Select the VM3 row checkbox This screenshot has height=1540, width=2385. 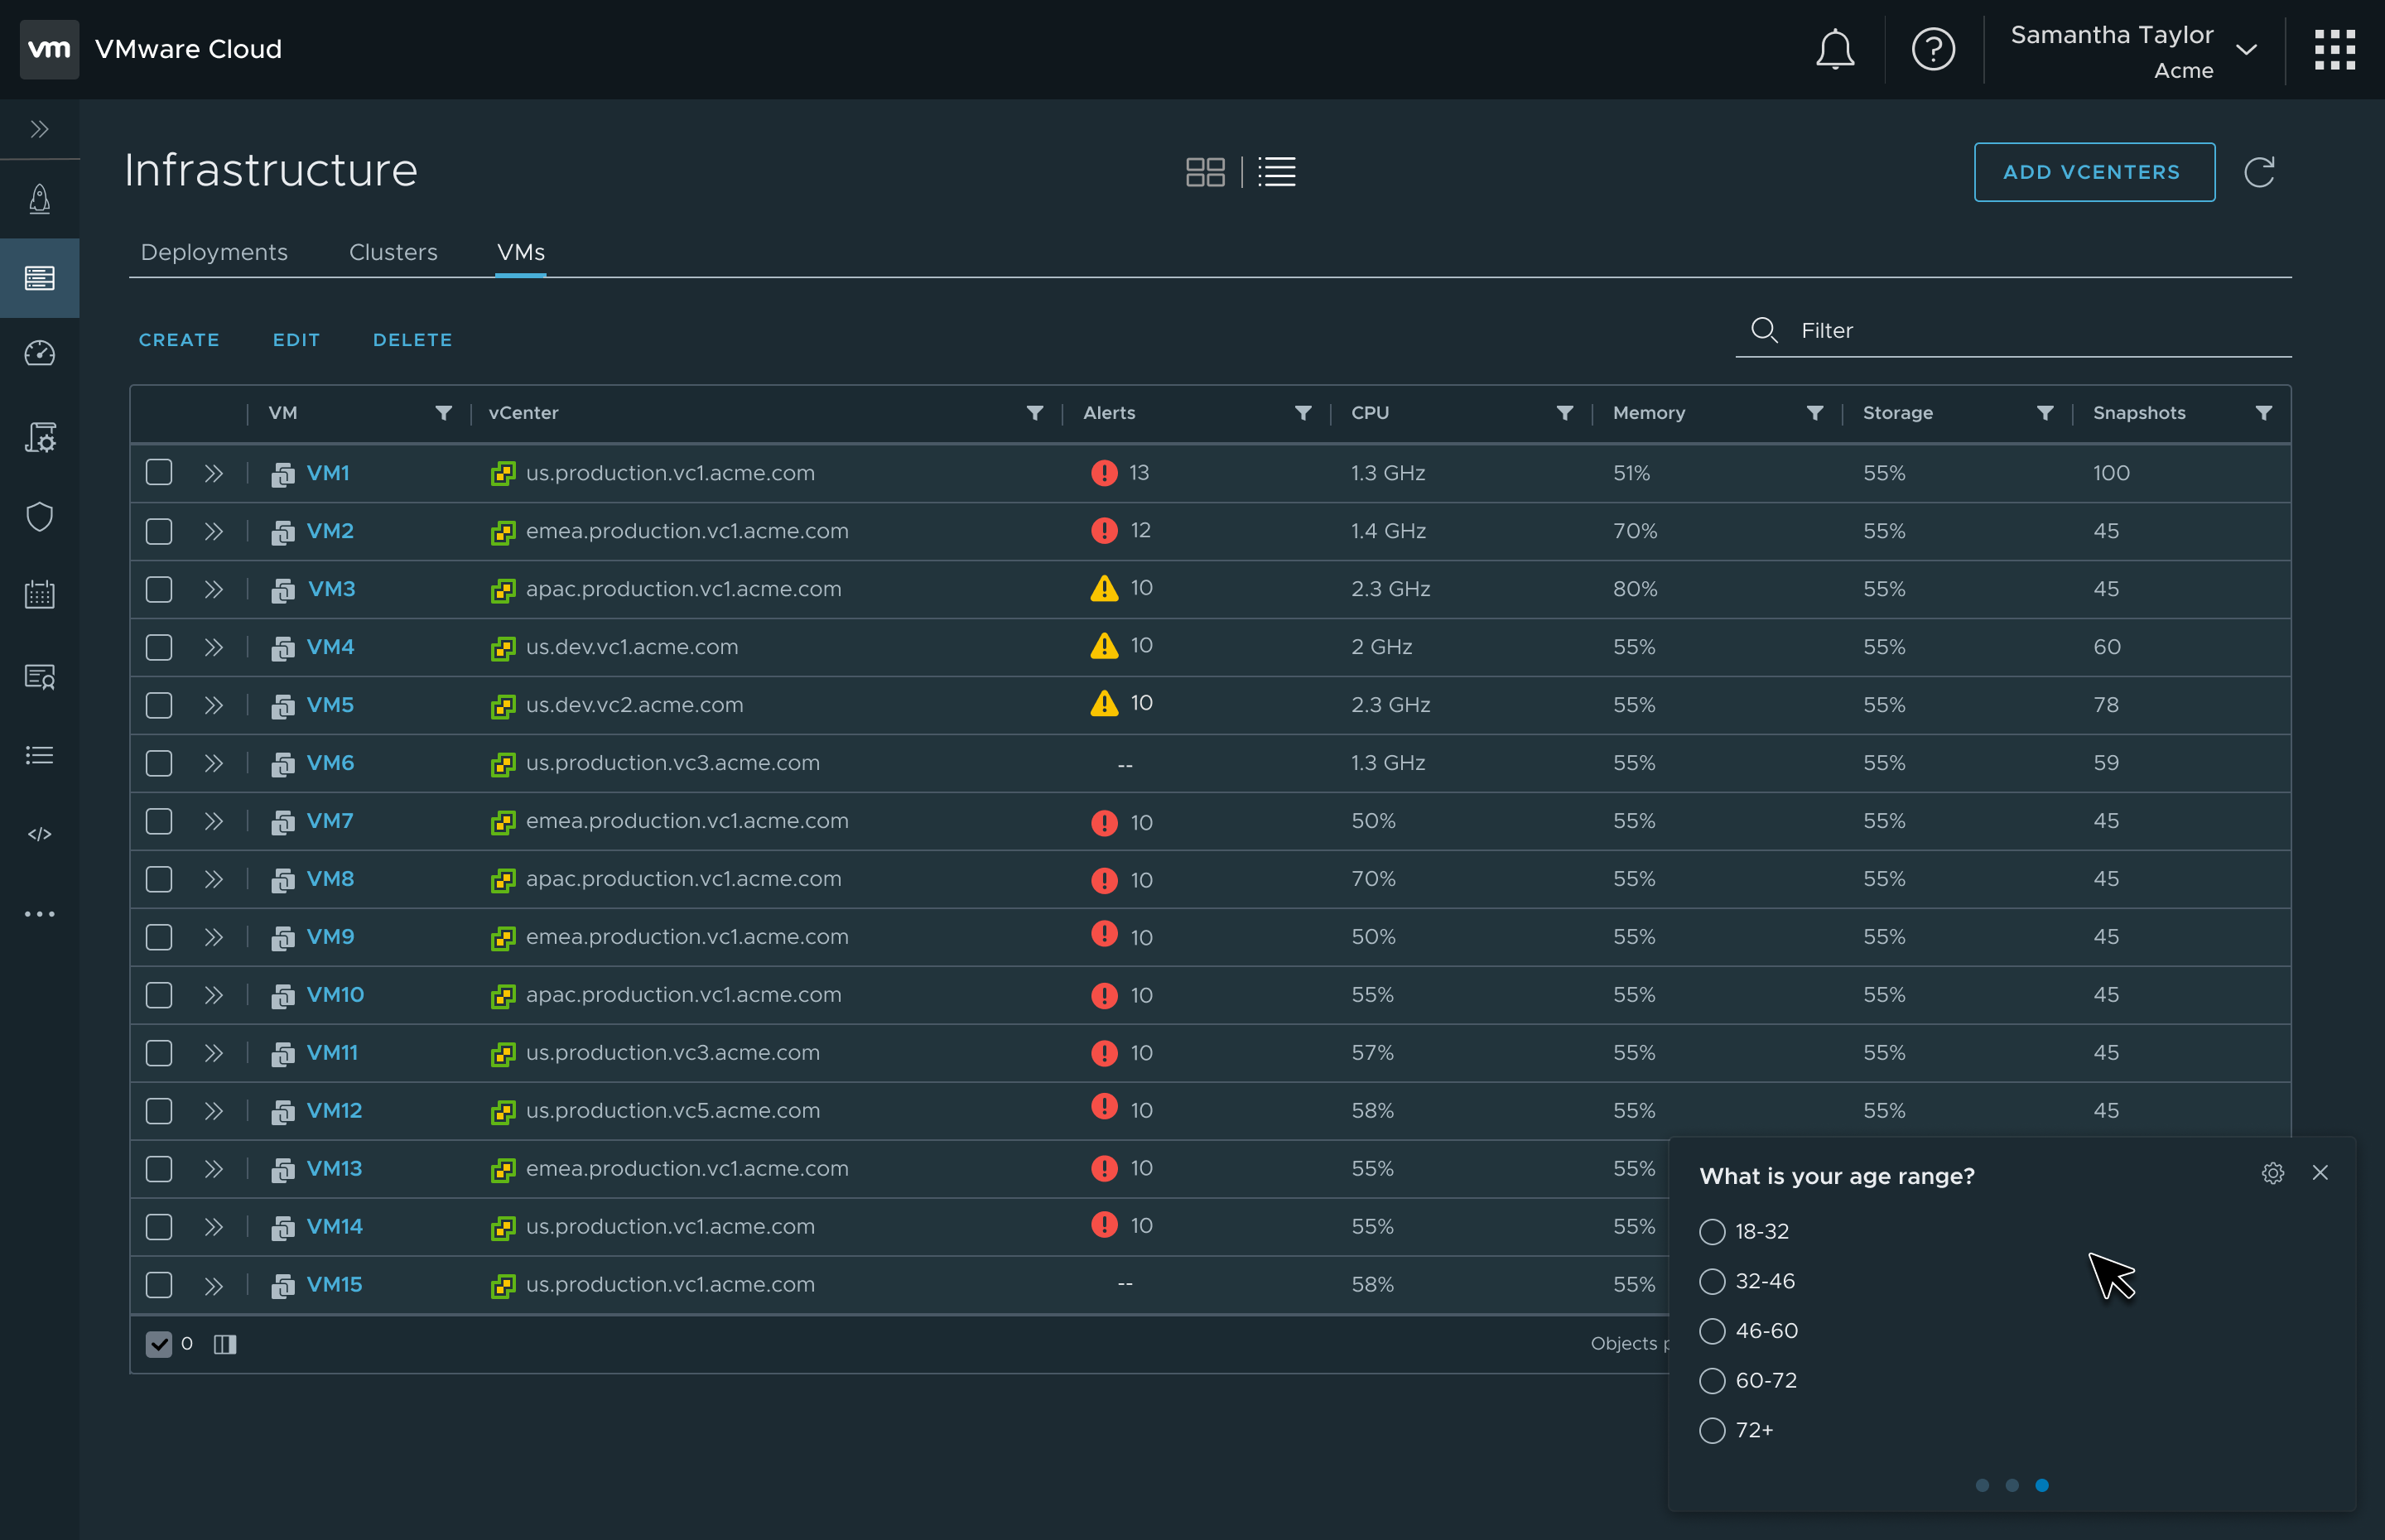tap(159, 588)
